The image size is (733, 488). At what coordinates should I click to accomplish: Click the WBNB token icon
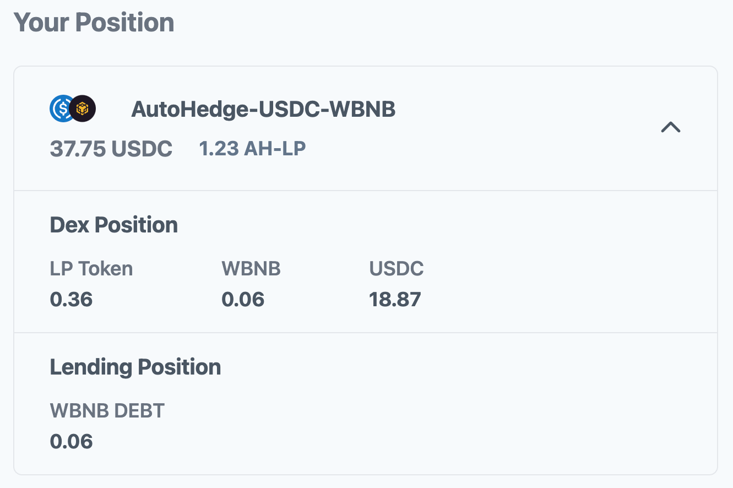84,109
